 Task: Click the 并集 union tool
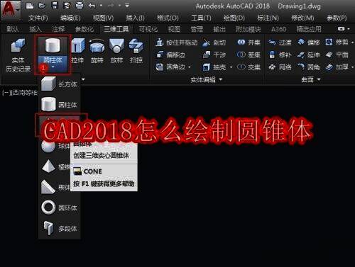[248, 42]
